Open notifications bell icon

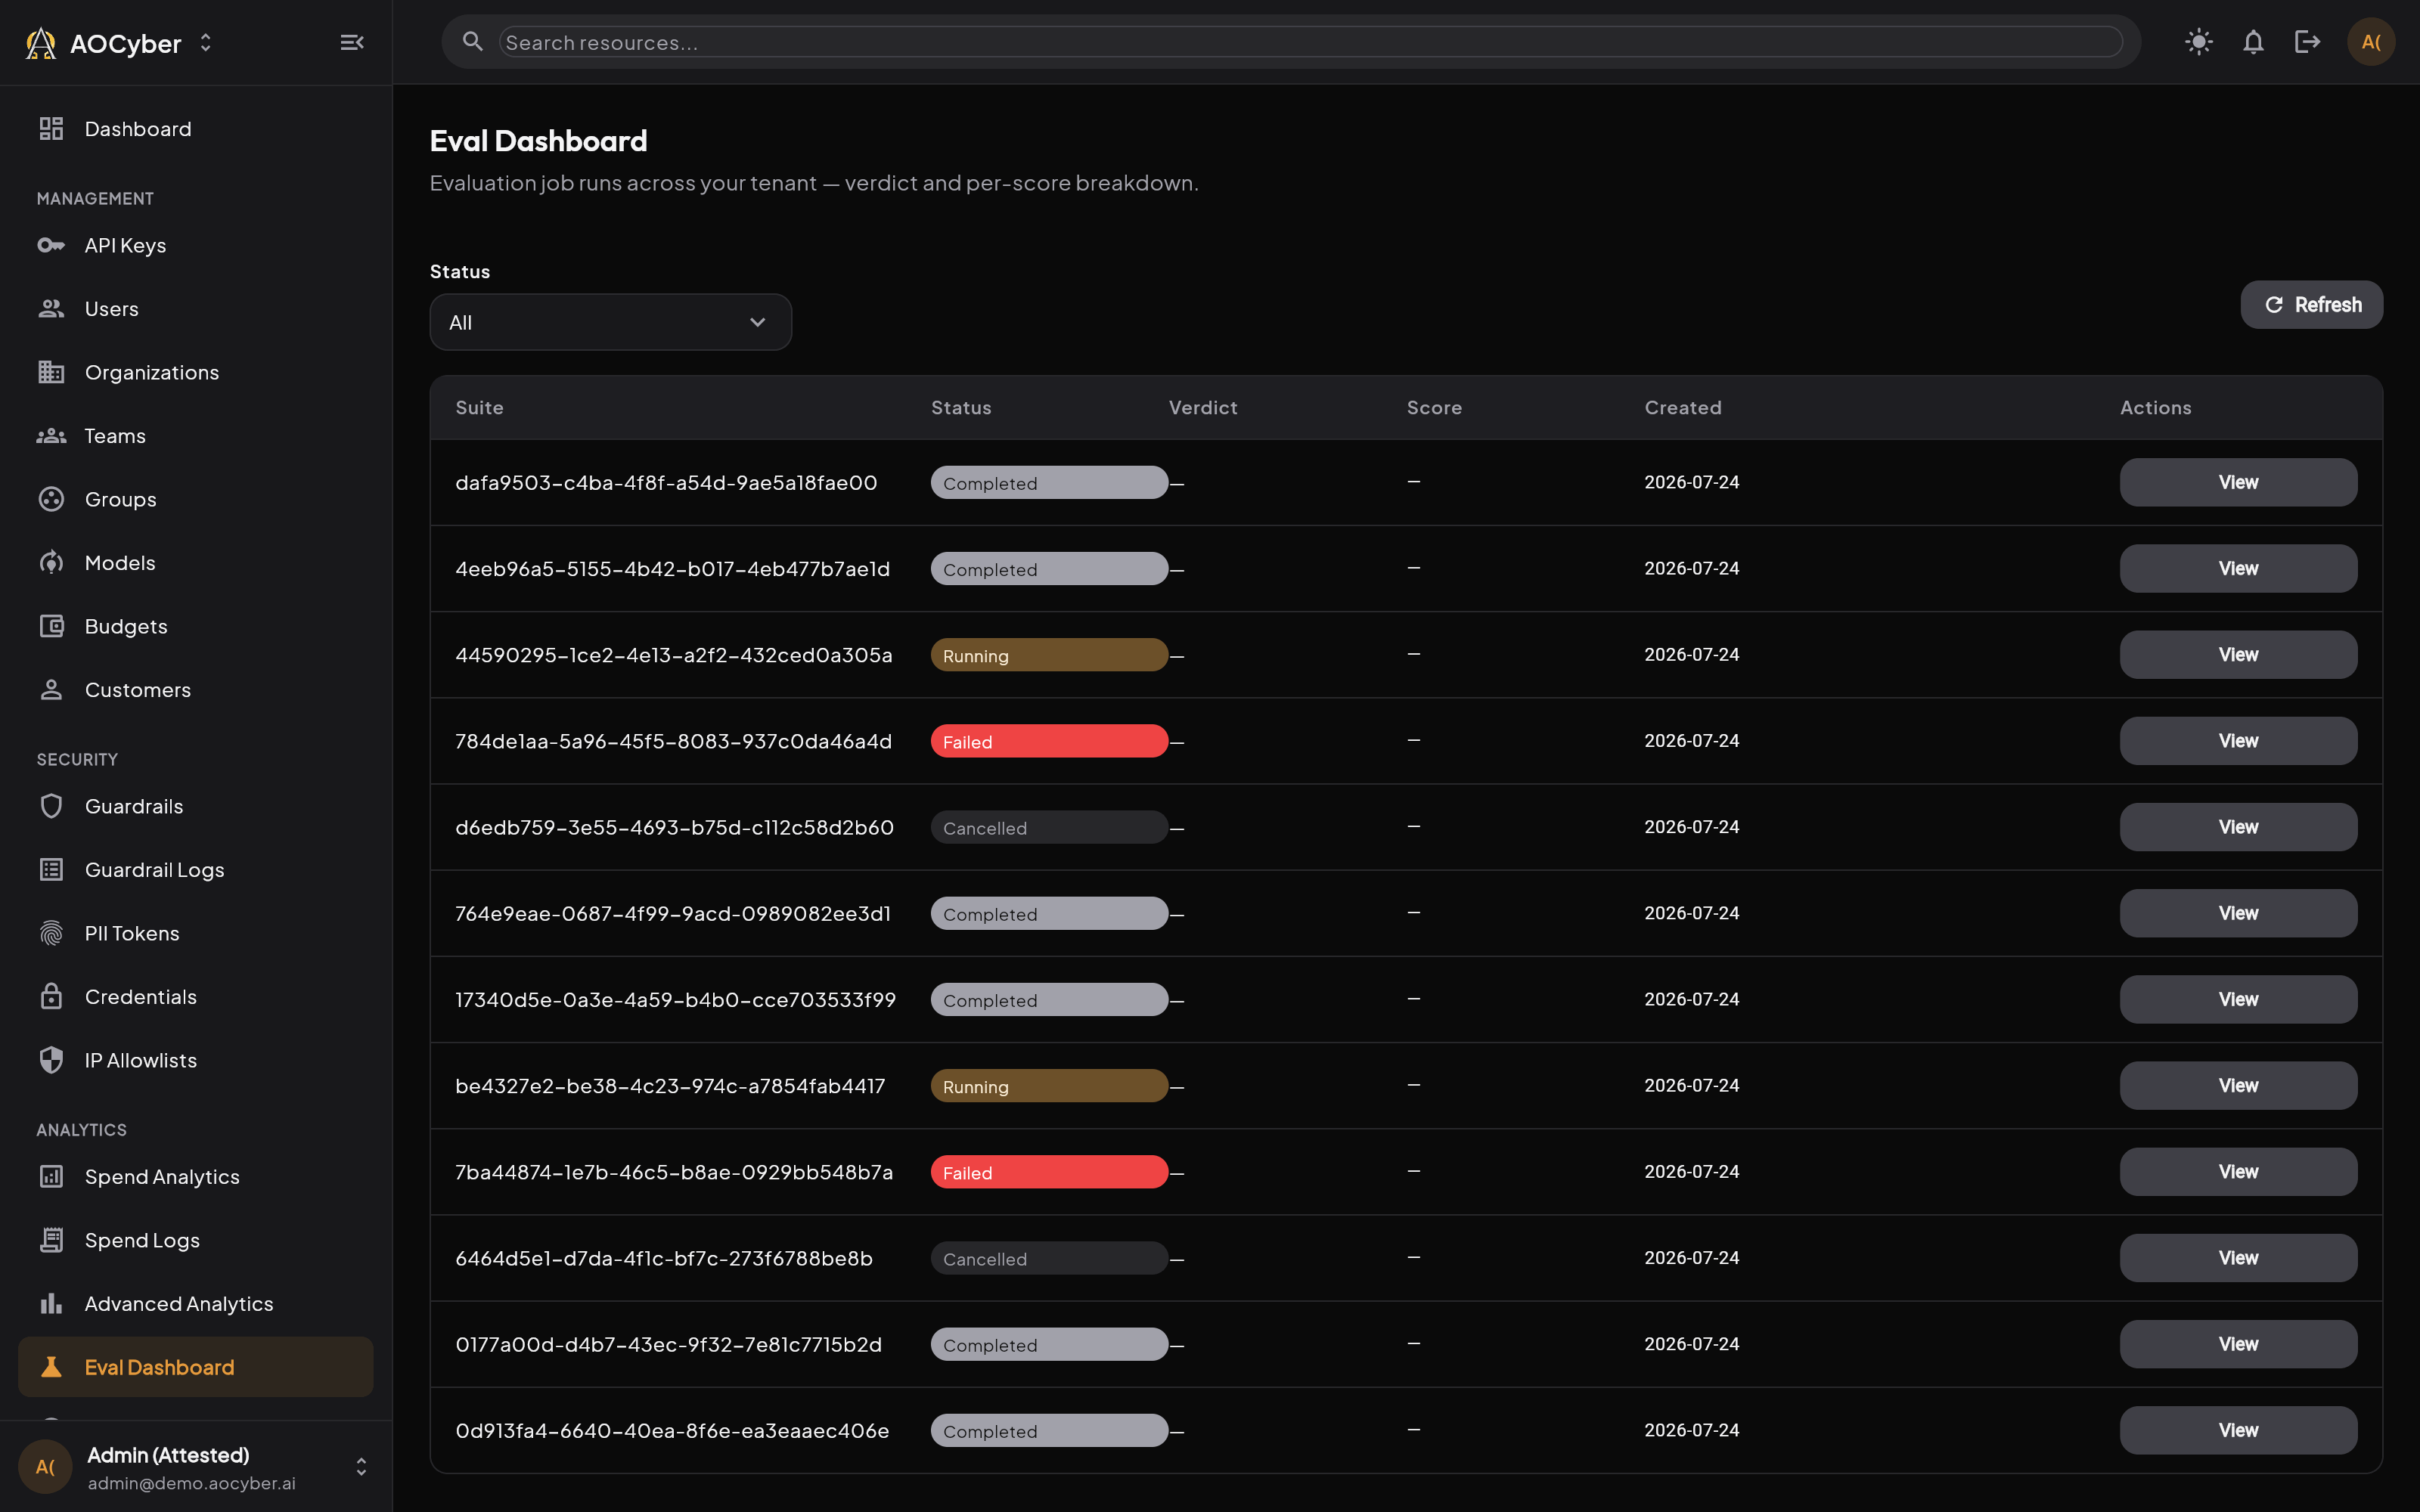pos(2253,42)
